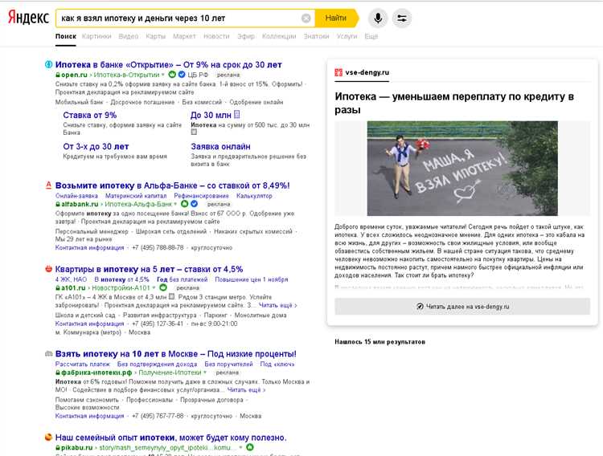Click the green badge icon on alfabank.ru line
603x456 pixels.
(x=185, y=204)
